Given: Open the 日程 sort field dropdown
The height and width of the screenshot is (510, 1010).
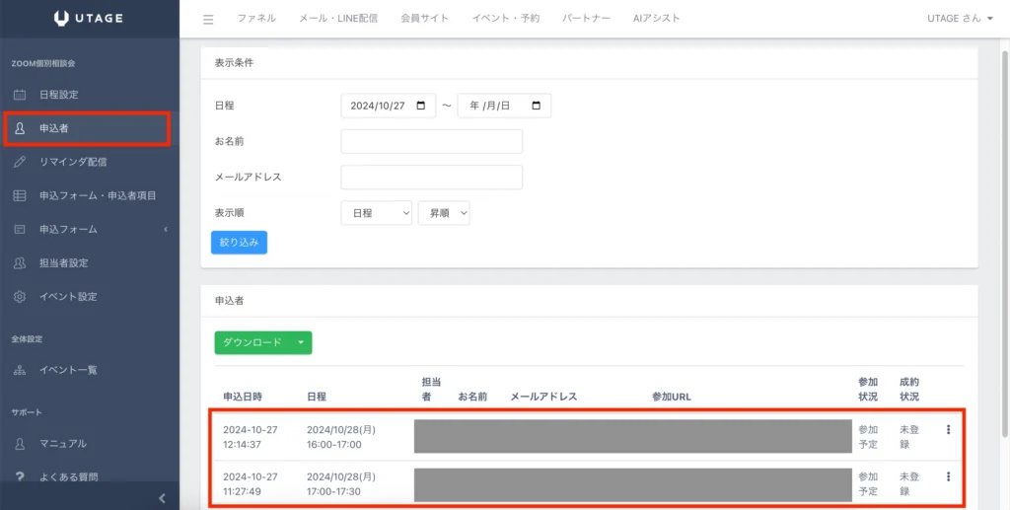Looking at the screenshot, I should click(x=376, y=213).
